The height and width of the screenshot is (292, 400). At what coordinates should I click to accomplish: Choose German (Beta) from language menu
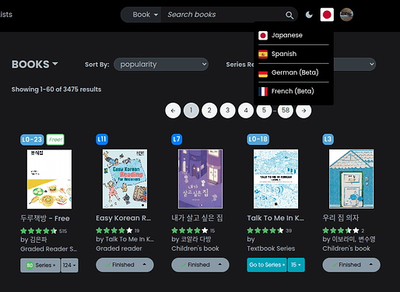click(x=293, y=72)
